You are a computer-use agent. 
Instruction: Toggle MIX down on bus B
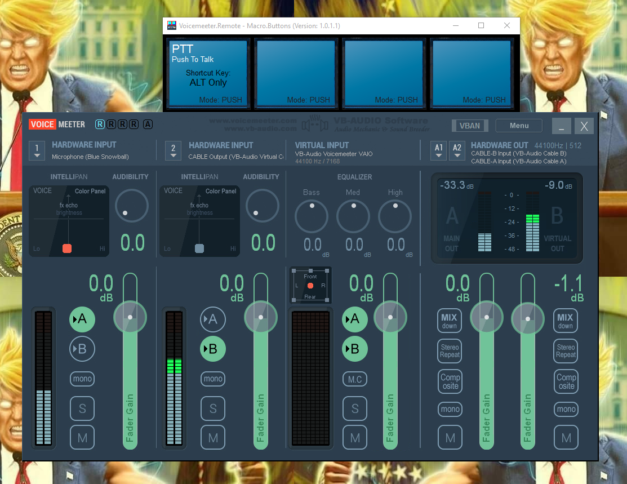(566, 321)
